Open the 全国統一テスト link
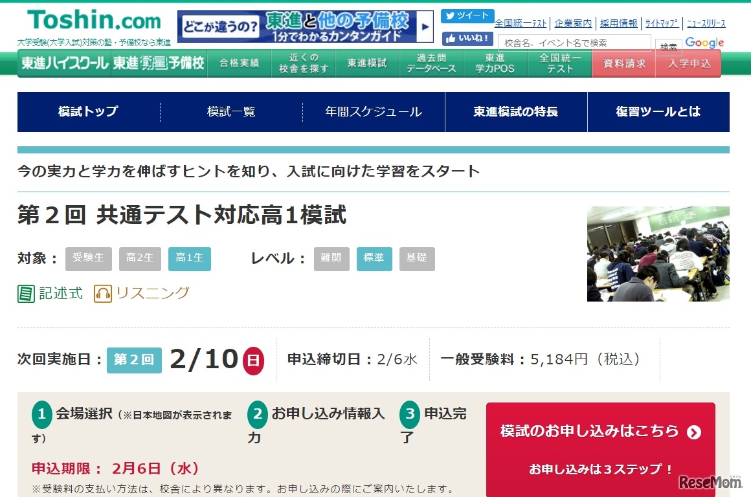This screenshot has height=497, width=751. tap(520, 22)
